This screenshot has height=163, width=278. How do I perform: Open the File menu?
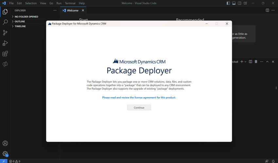(x=11, y=3)
